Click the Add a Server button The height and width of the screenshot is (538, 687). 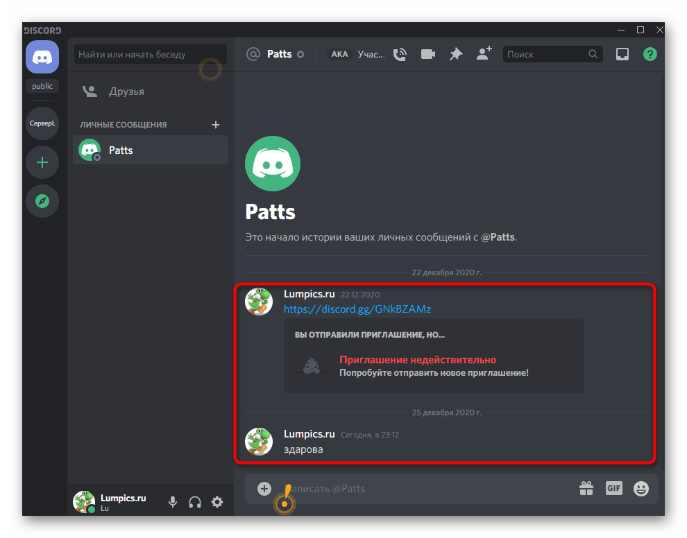[42, 162]
